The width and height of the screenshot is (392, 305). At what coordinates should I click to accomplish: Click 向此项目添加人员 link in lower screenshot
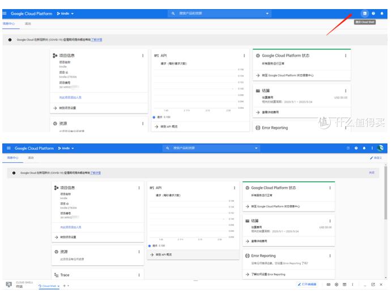click(x=71, y=227)
